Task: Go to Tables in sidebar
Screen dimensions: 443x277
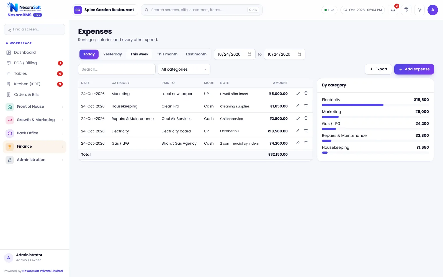Action: point(34,73)
